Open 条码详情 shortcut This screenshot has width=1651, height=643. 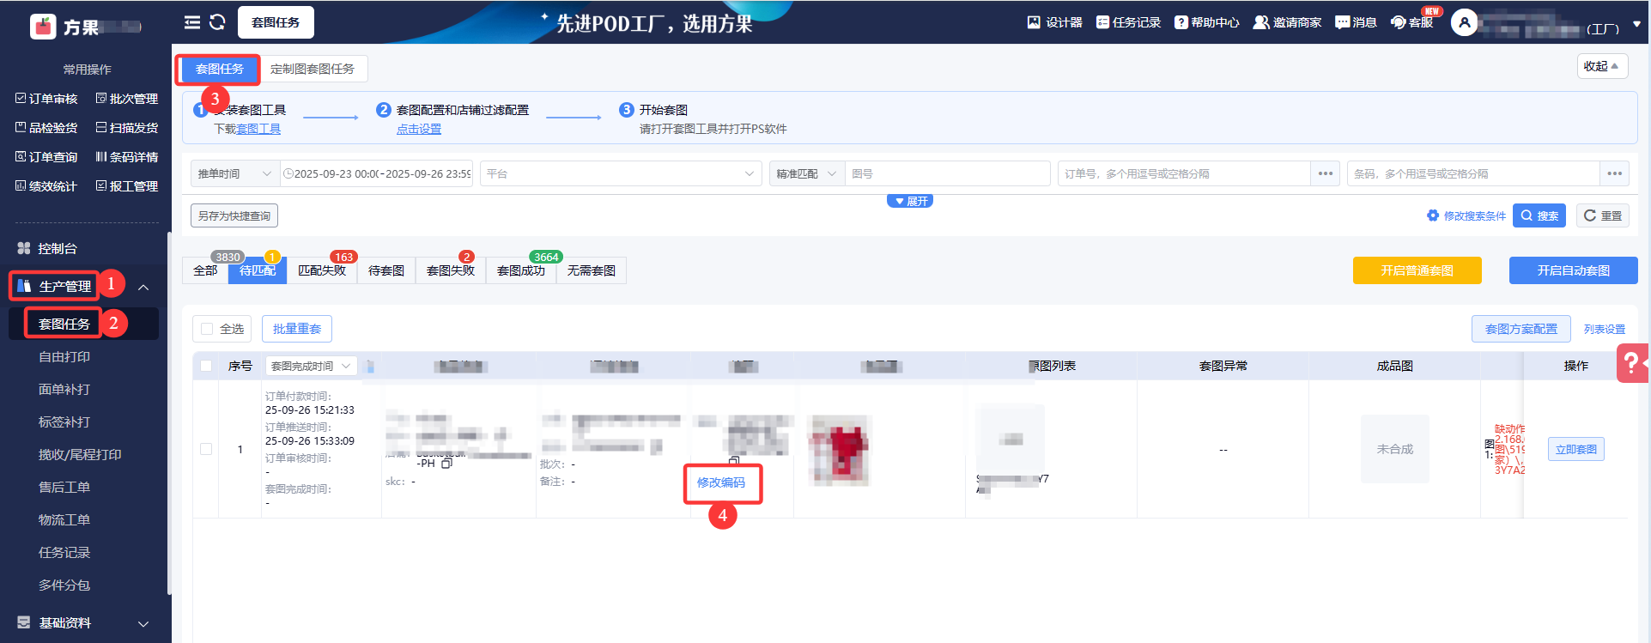point(127,157)
